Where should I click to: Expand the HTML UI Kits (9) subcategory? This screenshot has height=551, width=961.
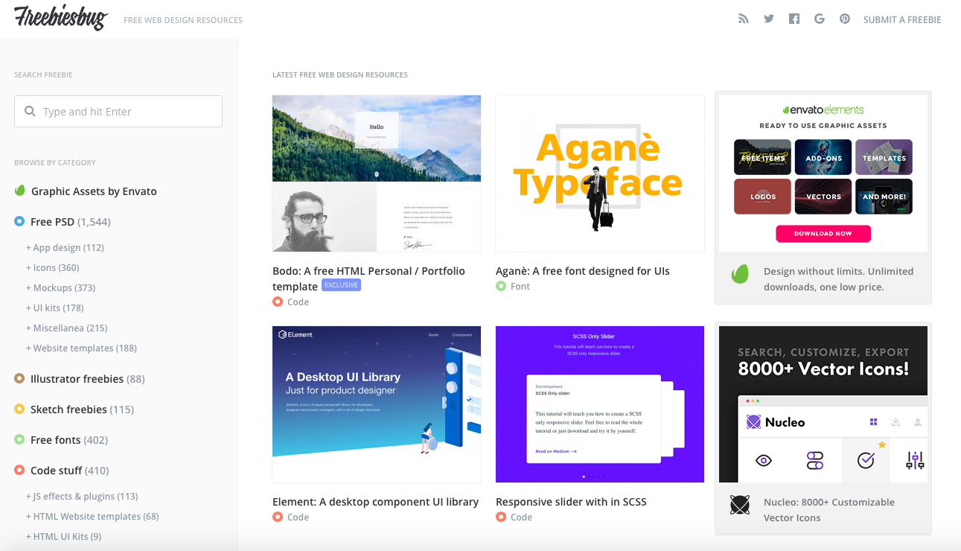(63, 536)
